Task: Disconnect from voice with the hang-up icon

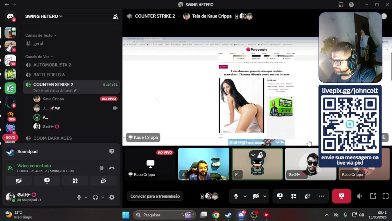Action: (112, 168)
